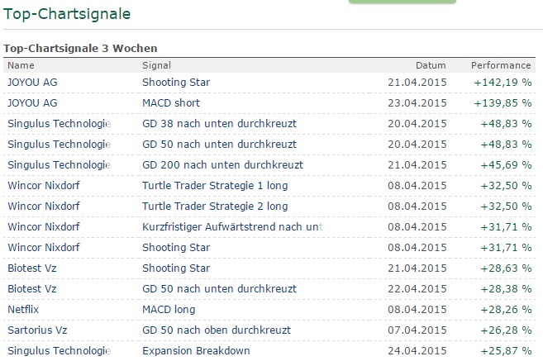Click the date 23.04.2015
The image size is (543, 361).
click(x=417, y=103)
